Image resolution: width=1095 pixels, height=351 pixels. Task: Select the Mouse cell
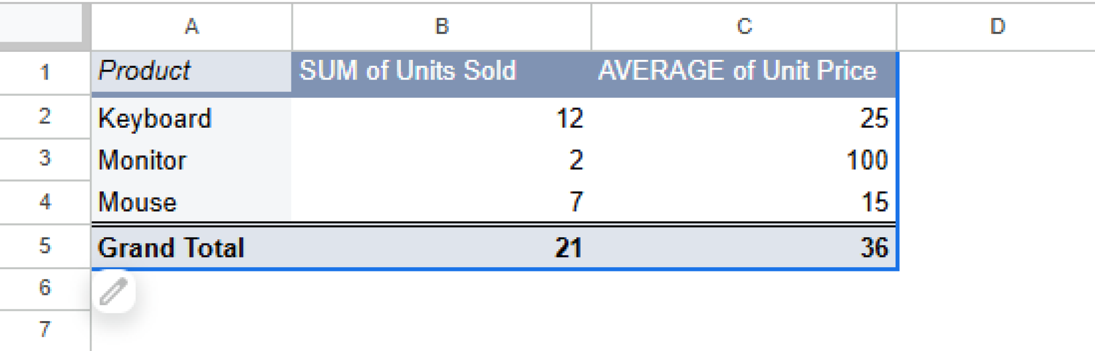coord(191,202)
